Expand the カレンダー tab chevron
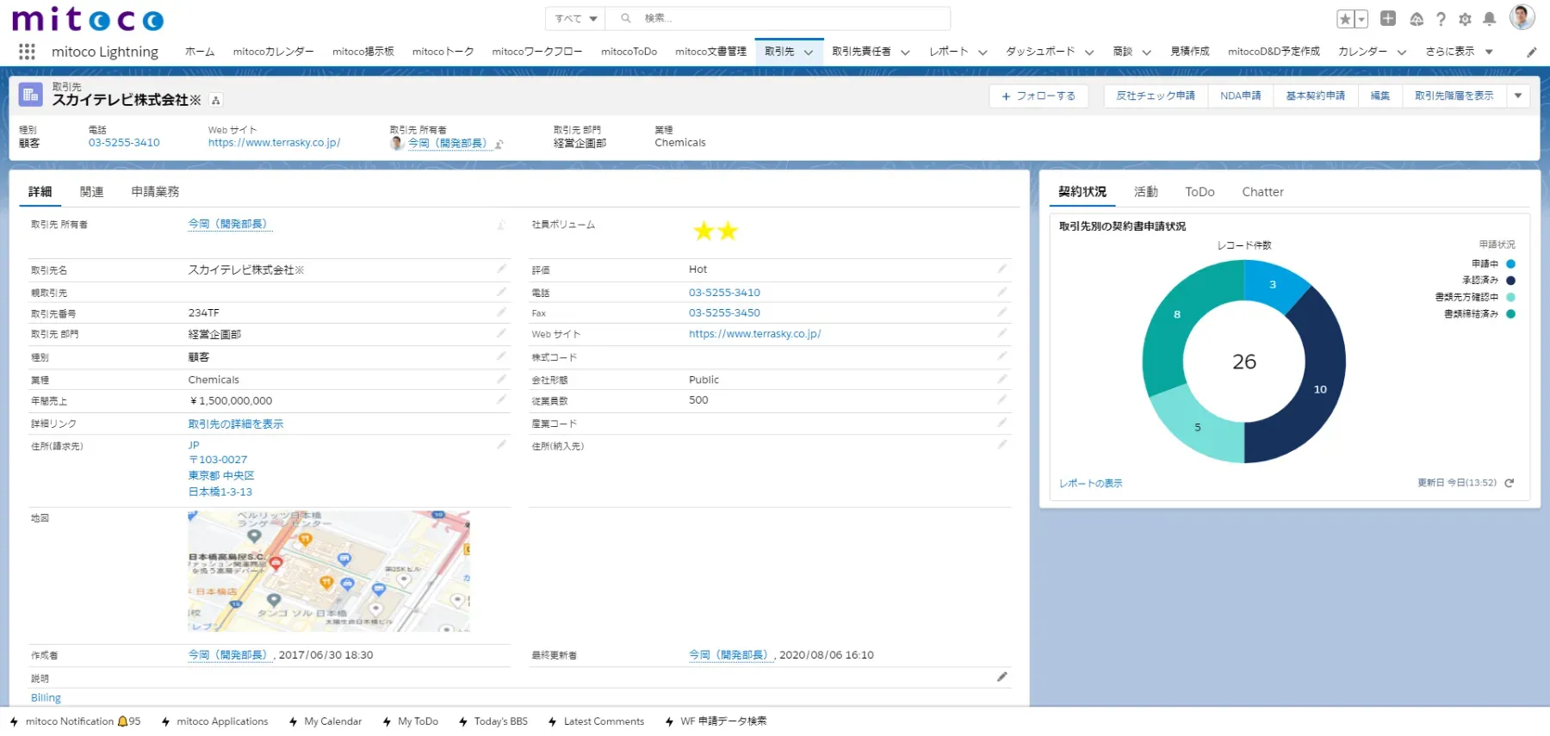The height and width of the screenshot is (736, 1550). 1402,53
